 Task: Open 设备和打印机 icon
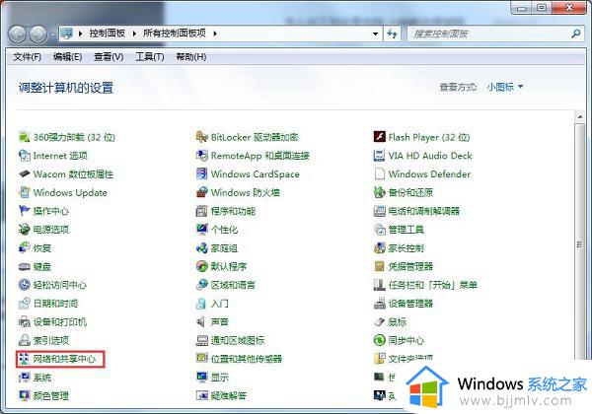click(x=24, y=321)
